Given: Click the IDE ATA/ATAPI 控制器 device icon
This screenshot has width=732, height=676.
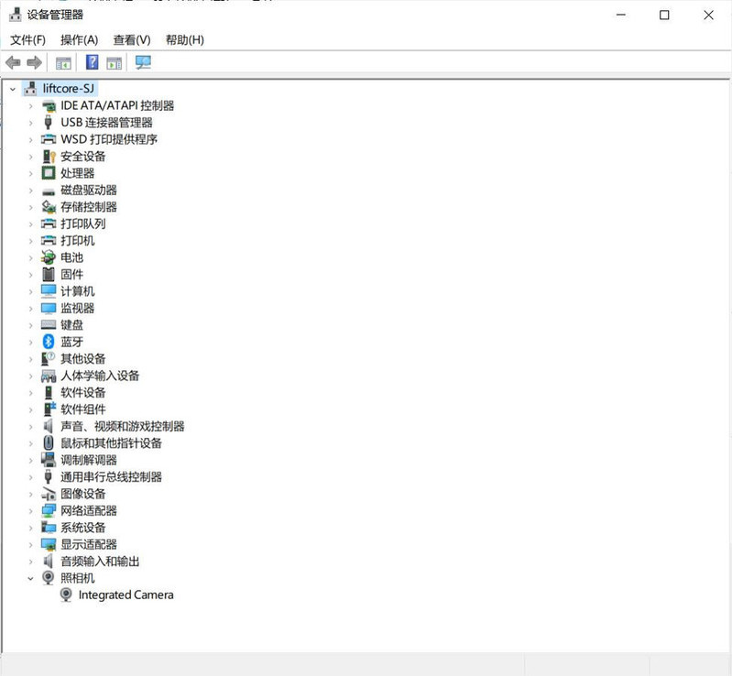Looking at the screenshot, I should (49, 106).
